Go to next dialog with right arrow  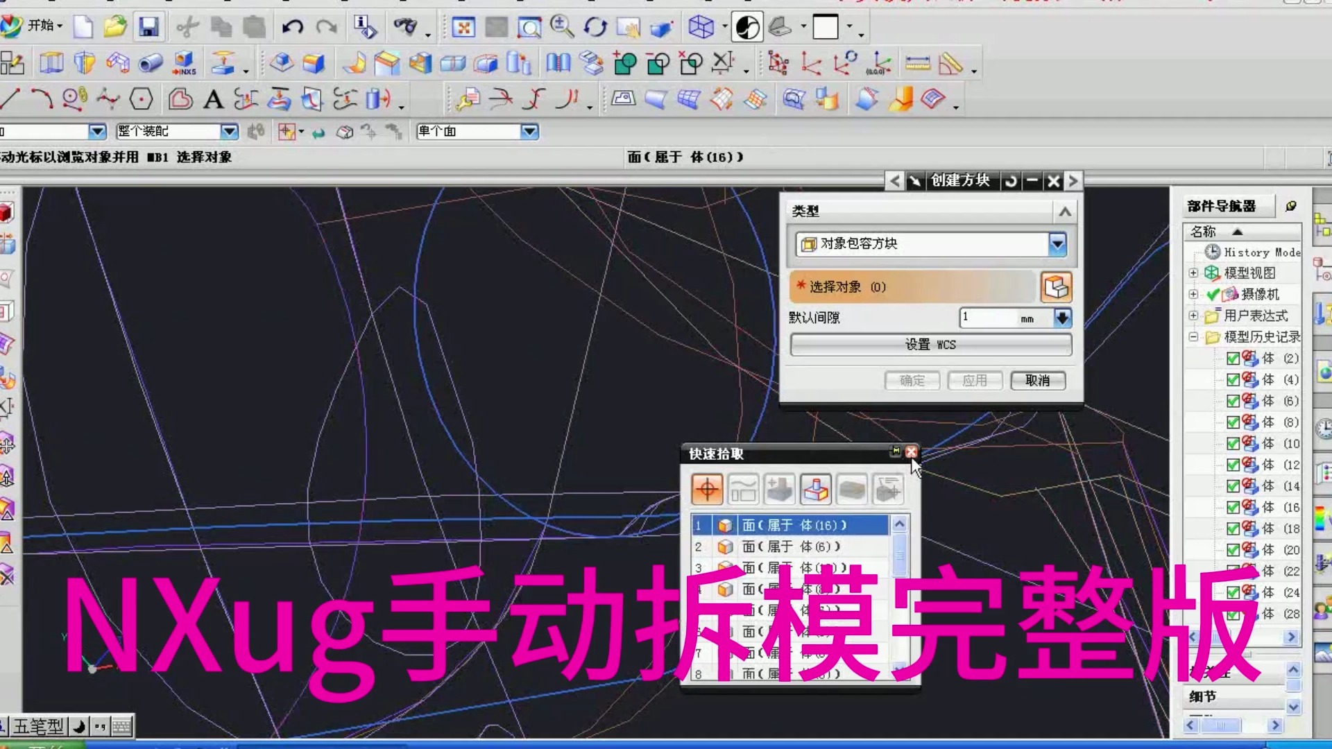coord(1073,181)
